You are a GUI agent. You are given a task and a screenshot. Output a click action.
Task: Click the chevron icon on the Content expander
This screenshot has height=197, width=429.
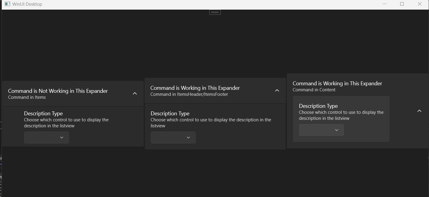pyautogui.click(x=419, y=111)
